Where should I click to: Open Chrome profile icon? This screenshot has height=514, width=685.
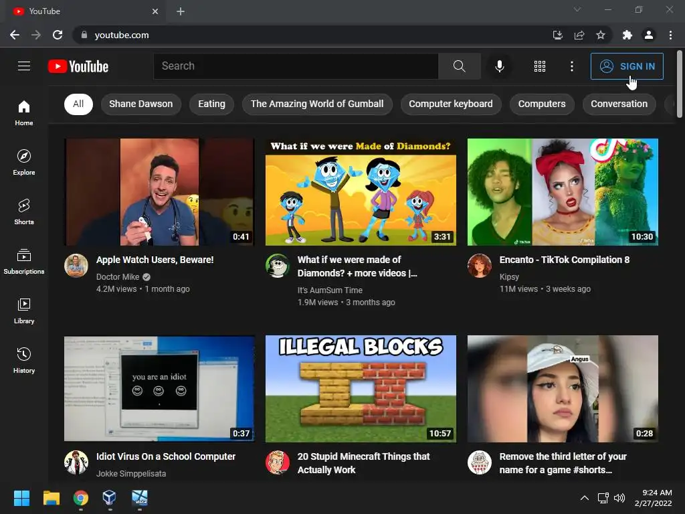649,35
